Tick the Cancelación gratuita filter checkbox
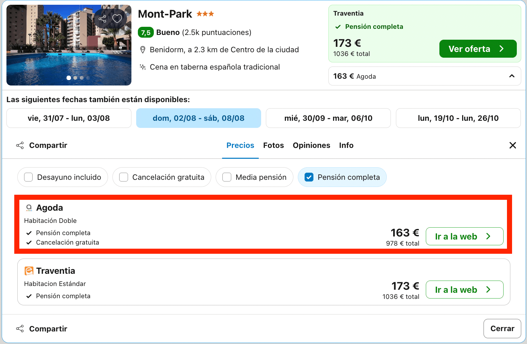This screenshot has width=527, height=344. coord(124,177)
